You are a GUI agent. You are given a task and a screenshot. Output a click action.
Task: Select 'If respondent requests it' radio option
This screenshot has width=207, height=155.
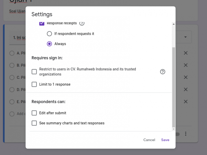[49, 34]
